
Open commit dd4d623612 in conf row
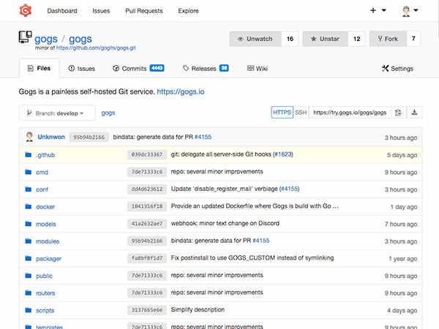click(147, 189)
